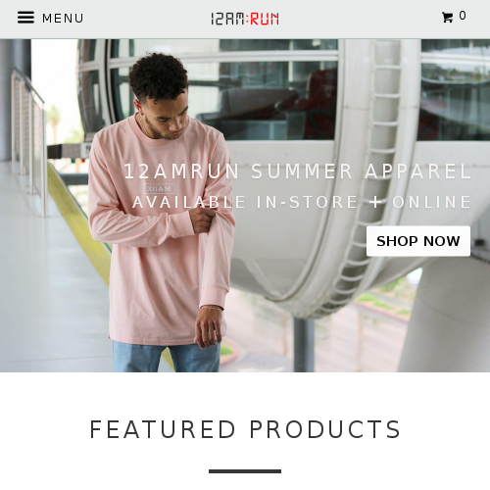
Task: Click the cart item count 0
Action: point(463,16)
